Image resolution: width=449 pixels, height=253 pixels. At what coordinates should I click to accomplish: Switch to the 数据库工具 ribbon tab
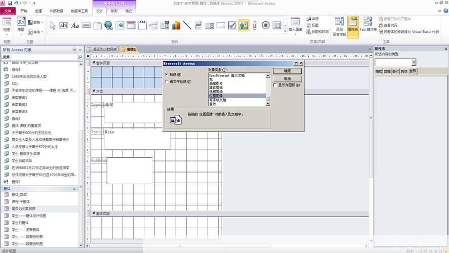click(79, 11)
